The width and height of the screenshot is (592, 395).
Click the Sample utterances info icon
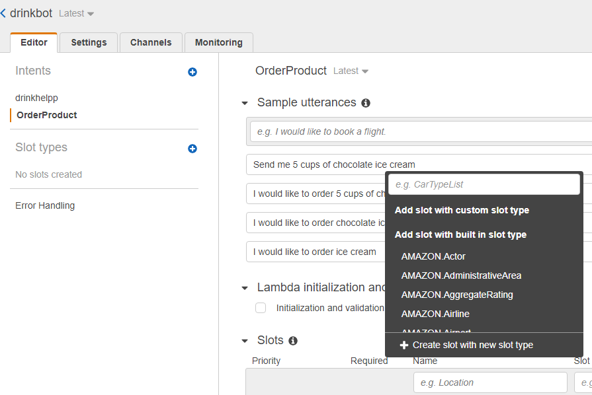[x=366, y=103]
